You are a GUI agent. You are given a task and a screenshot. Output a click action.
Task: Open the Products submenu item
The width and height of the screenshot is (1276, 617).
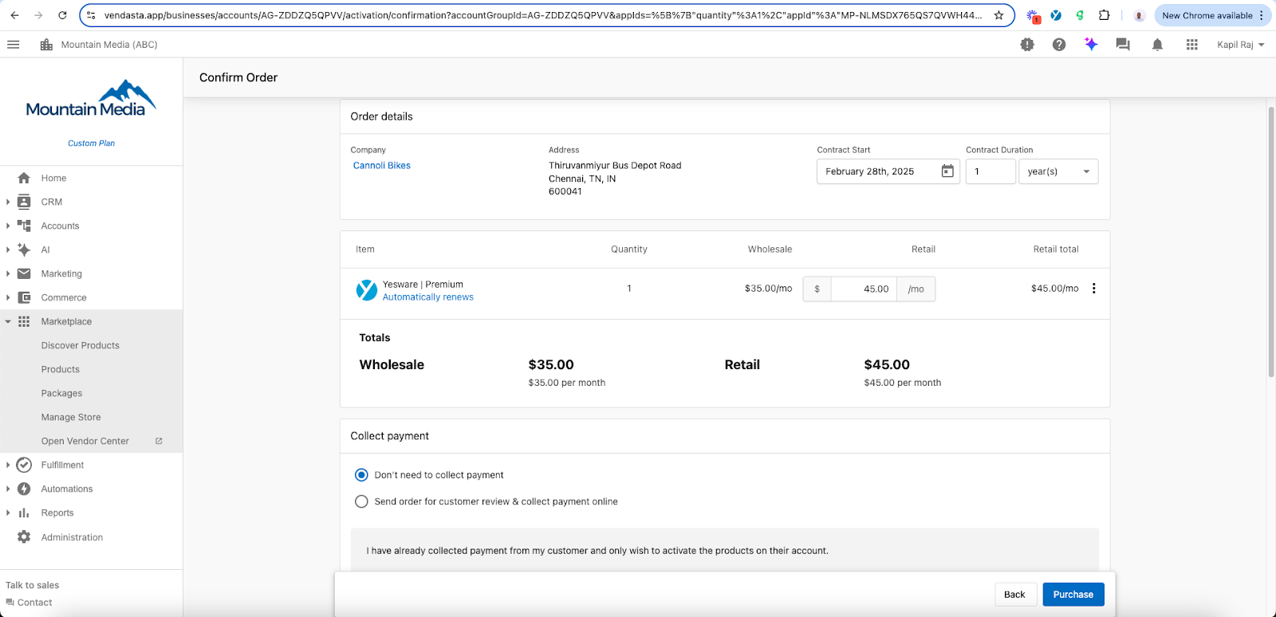(x=61, y=369)
